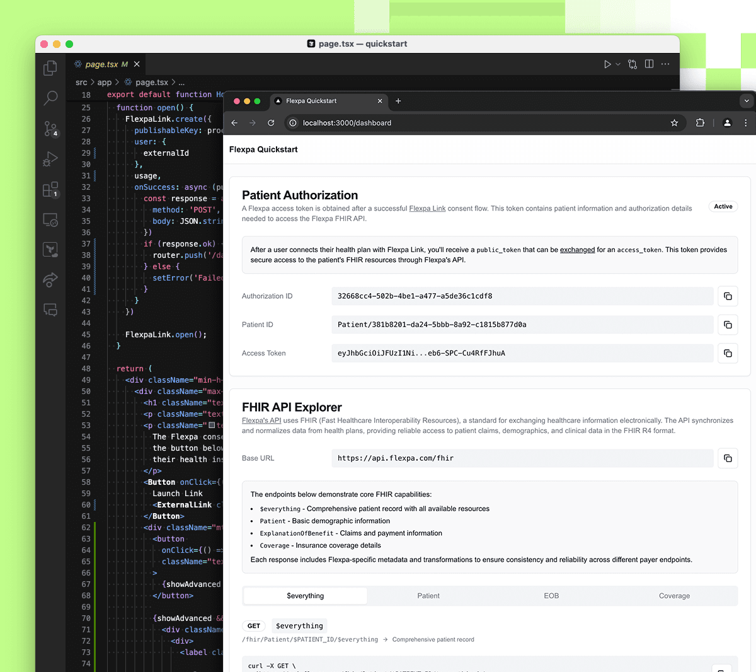Screen dimensions: 756x672
Task: Go back in the browser
Action: click(x=234, y=123)
